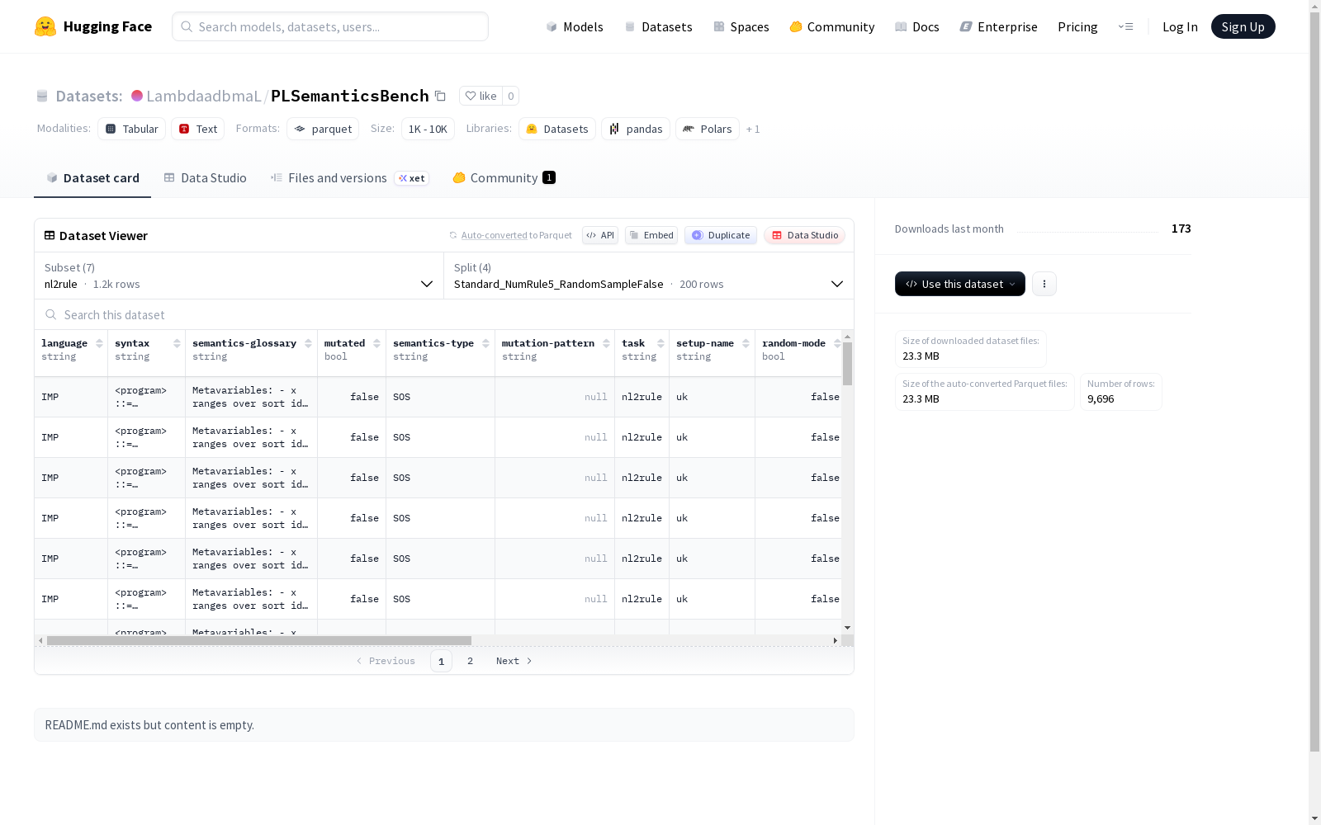1321x825 pixels.
Task: Select the 1K - 10K size tag
Action: coord(428,129)
